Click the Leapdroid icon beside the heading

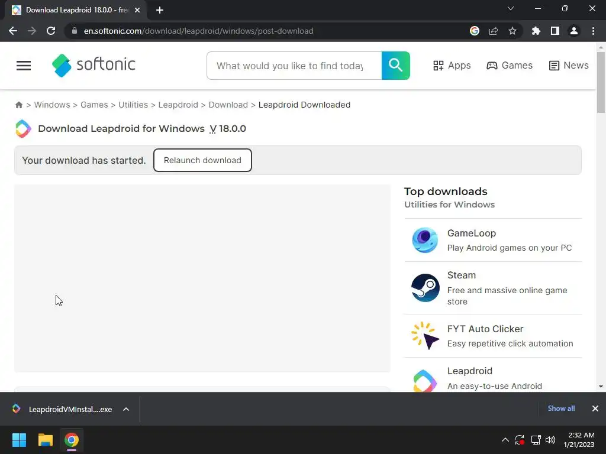[23, 128]
